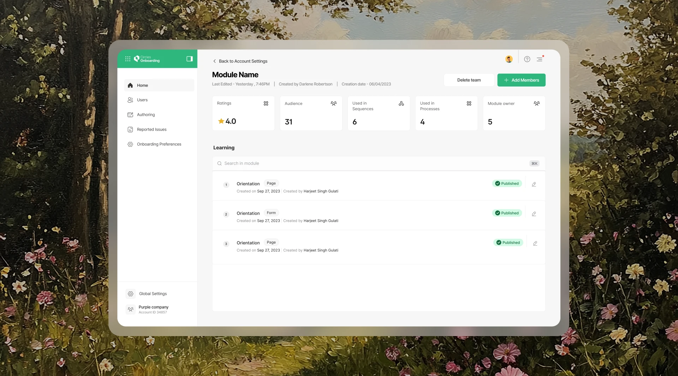Click the Form tag on item 2
The height and width of the screenshot is (376, 678).
click(x=271, y=213)
